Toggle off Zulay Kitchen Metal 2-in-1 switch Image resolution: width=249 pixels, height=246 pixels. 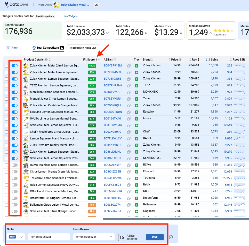[x=14, y=66]
